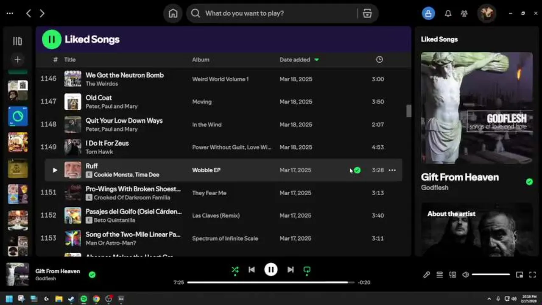Click Liked Songs header in right panel
Viewport: 542px width, 305px height.
tap(439, 39)
